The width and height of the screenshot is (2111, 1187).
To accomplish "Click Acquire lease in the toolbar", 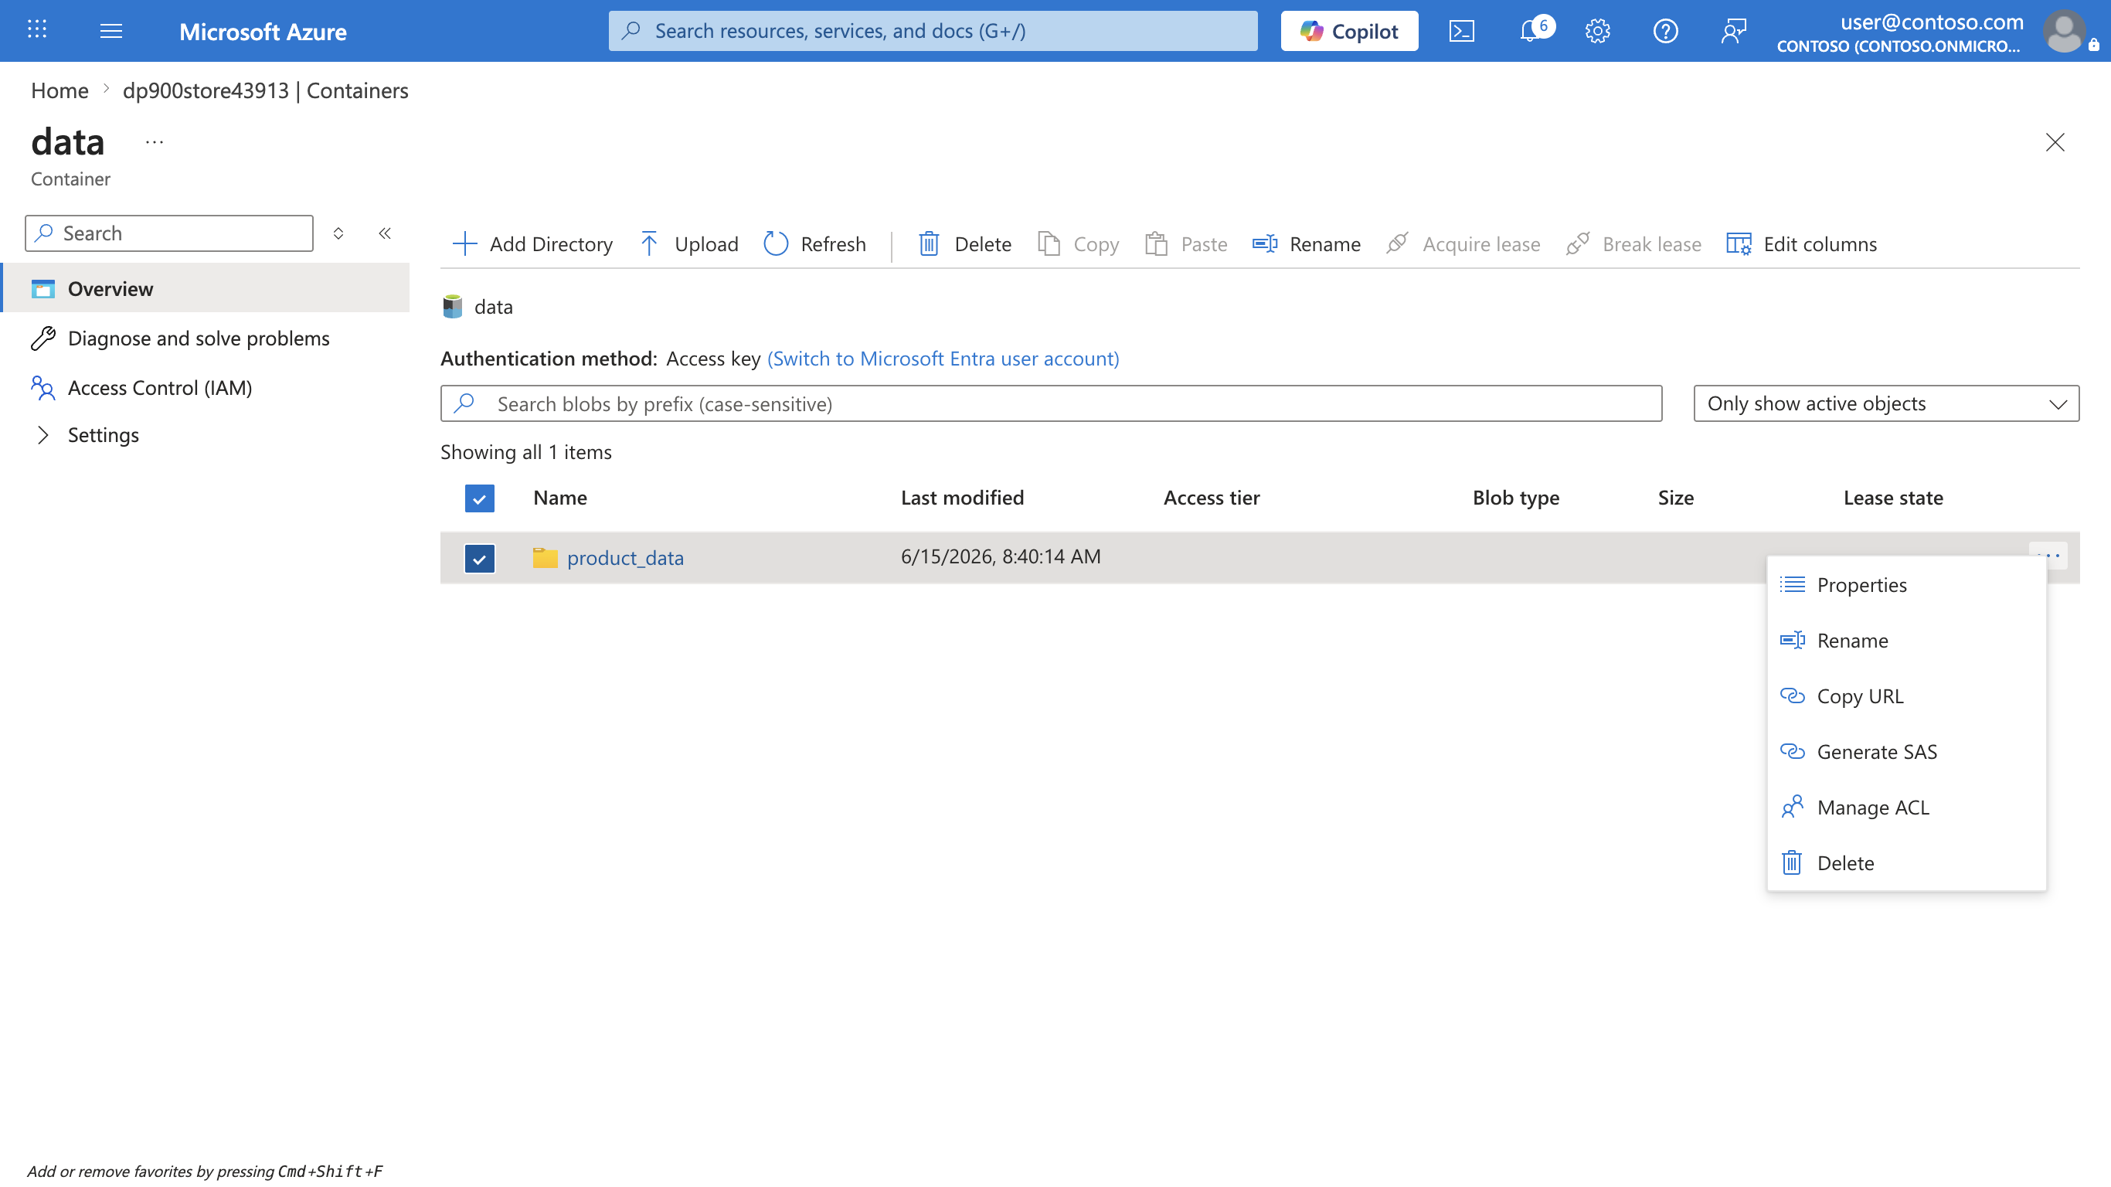I will tap(1463, 243).
